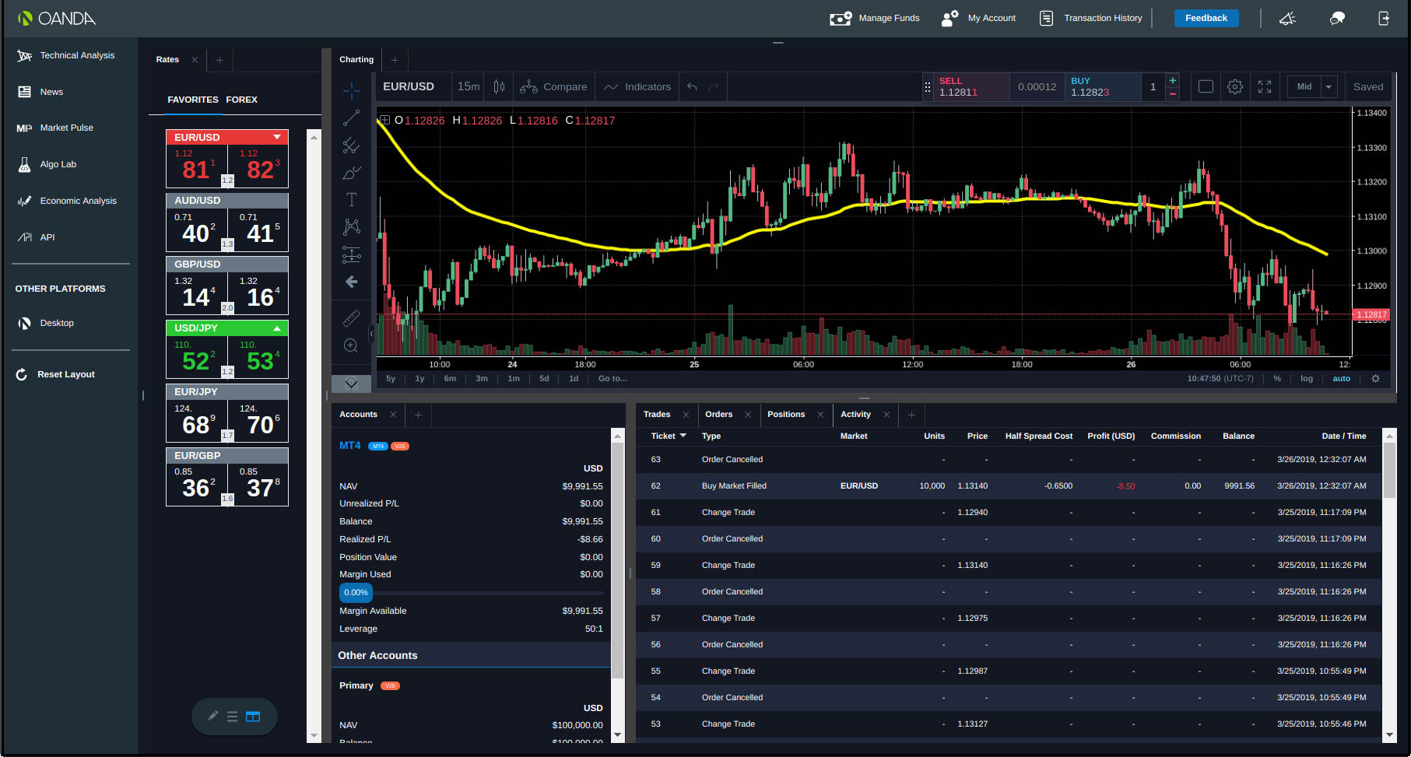Switch to the Positions tab

(x=786, y=415)
